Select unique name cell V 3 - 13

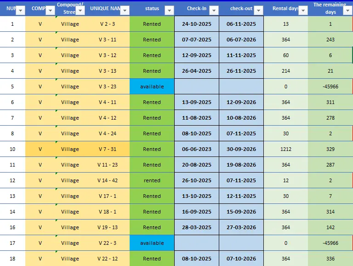coord(108,71)
